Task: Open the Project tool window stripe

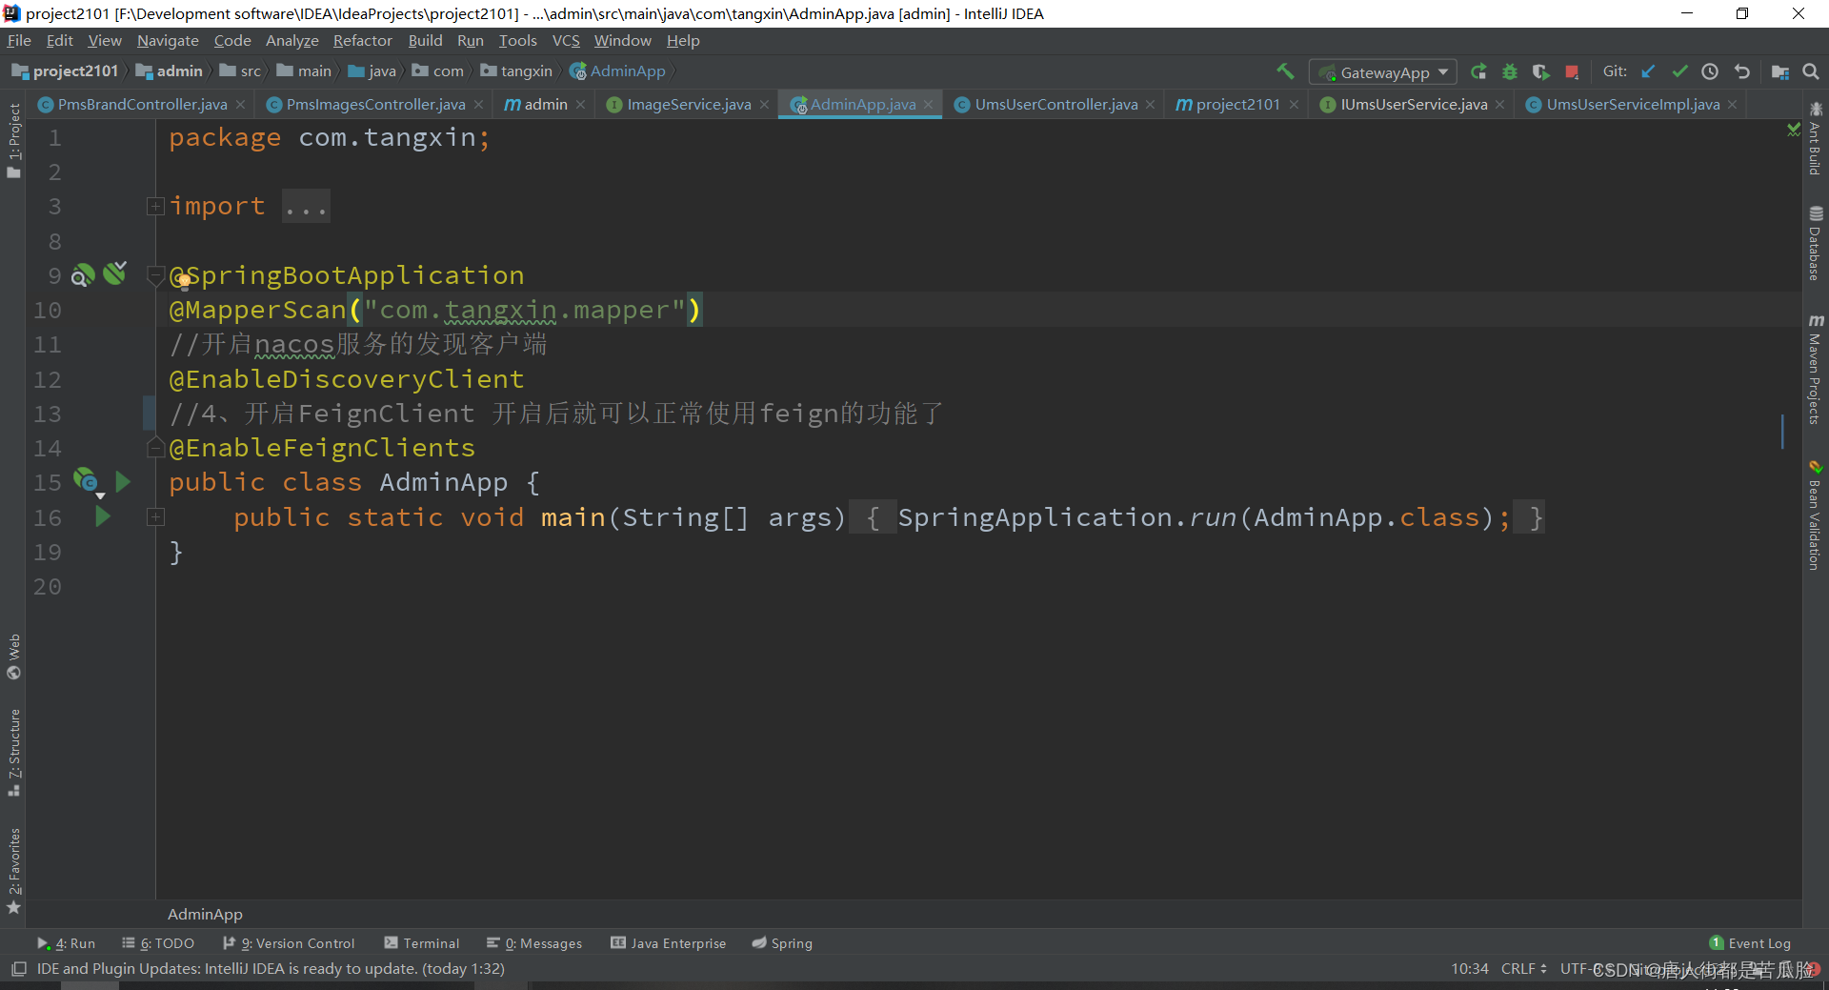Action: coord(13,140)
